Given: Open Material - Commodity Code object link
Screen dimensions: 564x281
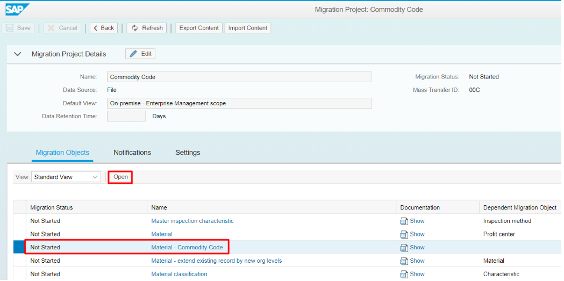Looking at the screenshot, I should tap(187, 248).
